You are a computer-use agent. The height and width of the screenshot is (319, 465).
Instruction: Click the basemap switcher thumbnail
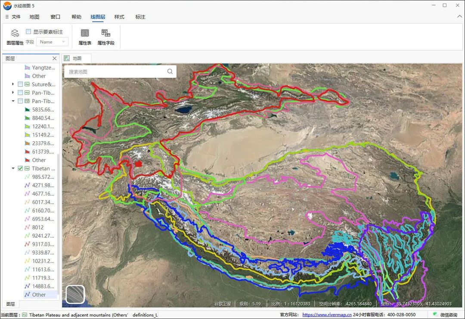click(75, 294)
